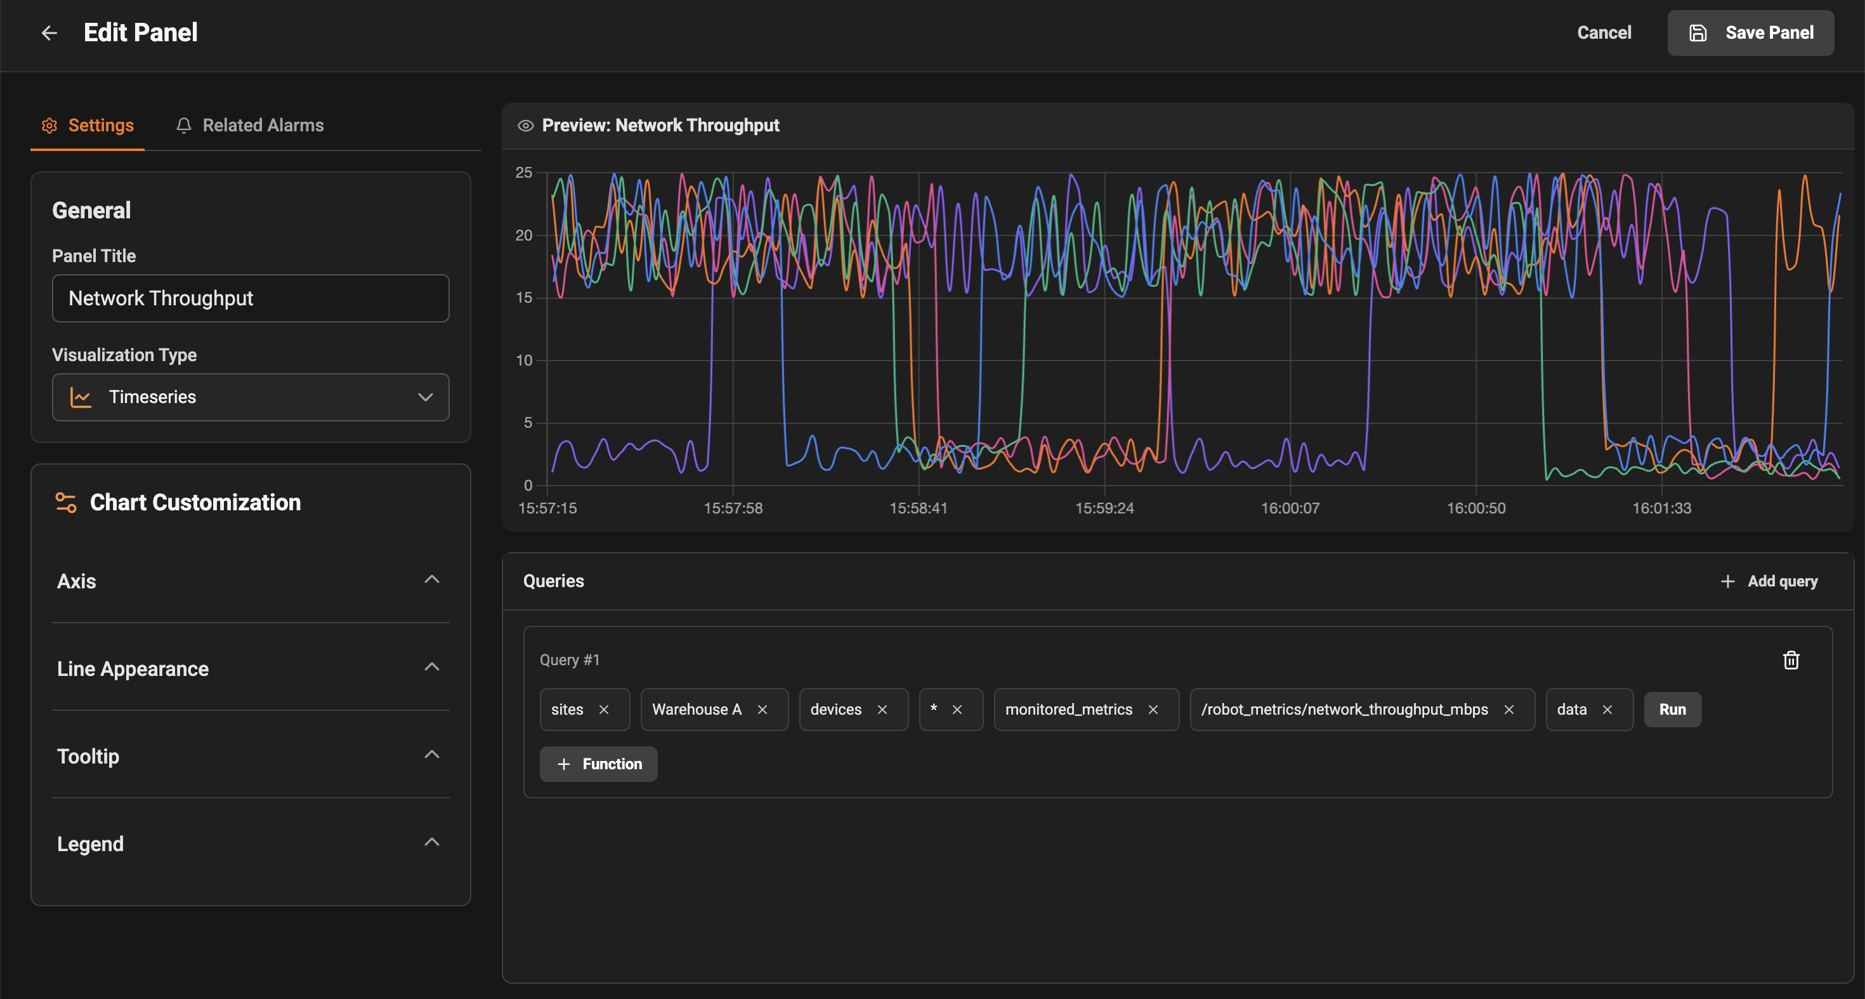Collapse the Line Appearance section
The height and width of the screenshot is (999, 1865).
pos(431,667)
